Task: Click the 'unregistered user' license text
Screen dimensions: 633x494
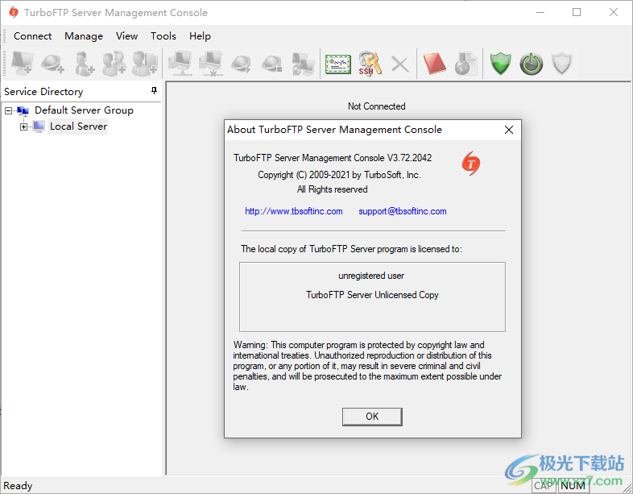Action: [x=371, y=276]
